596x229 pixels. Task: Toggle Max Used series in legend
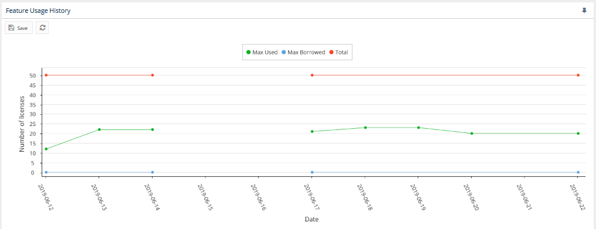[x=262, y=52]
